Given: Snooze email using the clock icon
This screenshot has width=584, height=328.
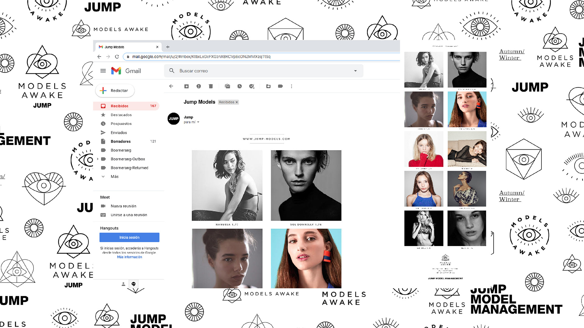Looking at the screenshot, I should click(240, 86).
